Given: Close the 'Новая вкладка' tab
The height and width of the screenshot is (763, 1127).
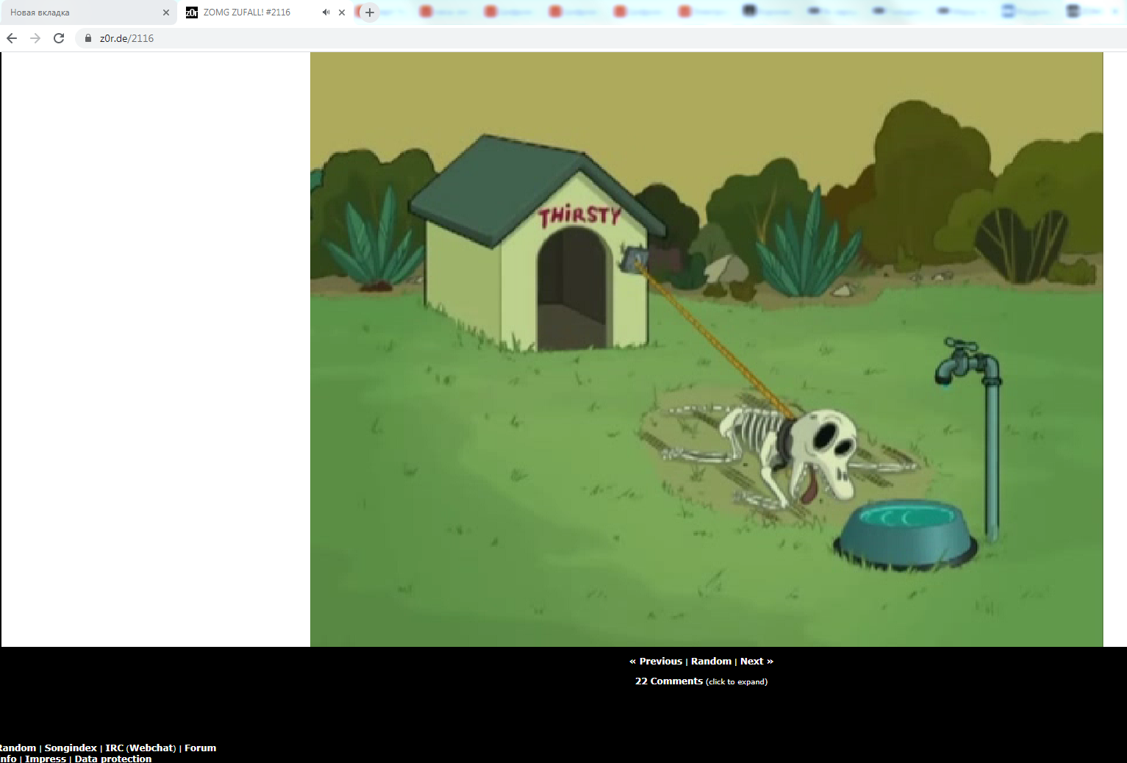Looking at the screenshot, I should (x=166, y=12).
